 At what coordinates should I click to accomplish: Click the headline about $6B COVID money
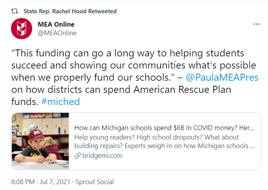point(164,128)
